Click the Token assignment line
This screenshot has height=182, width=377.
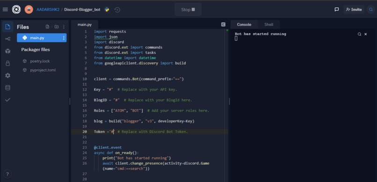[141, 132]
